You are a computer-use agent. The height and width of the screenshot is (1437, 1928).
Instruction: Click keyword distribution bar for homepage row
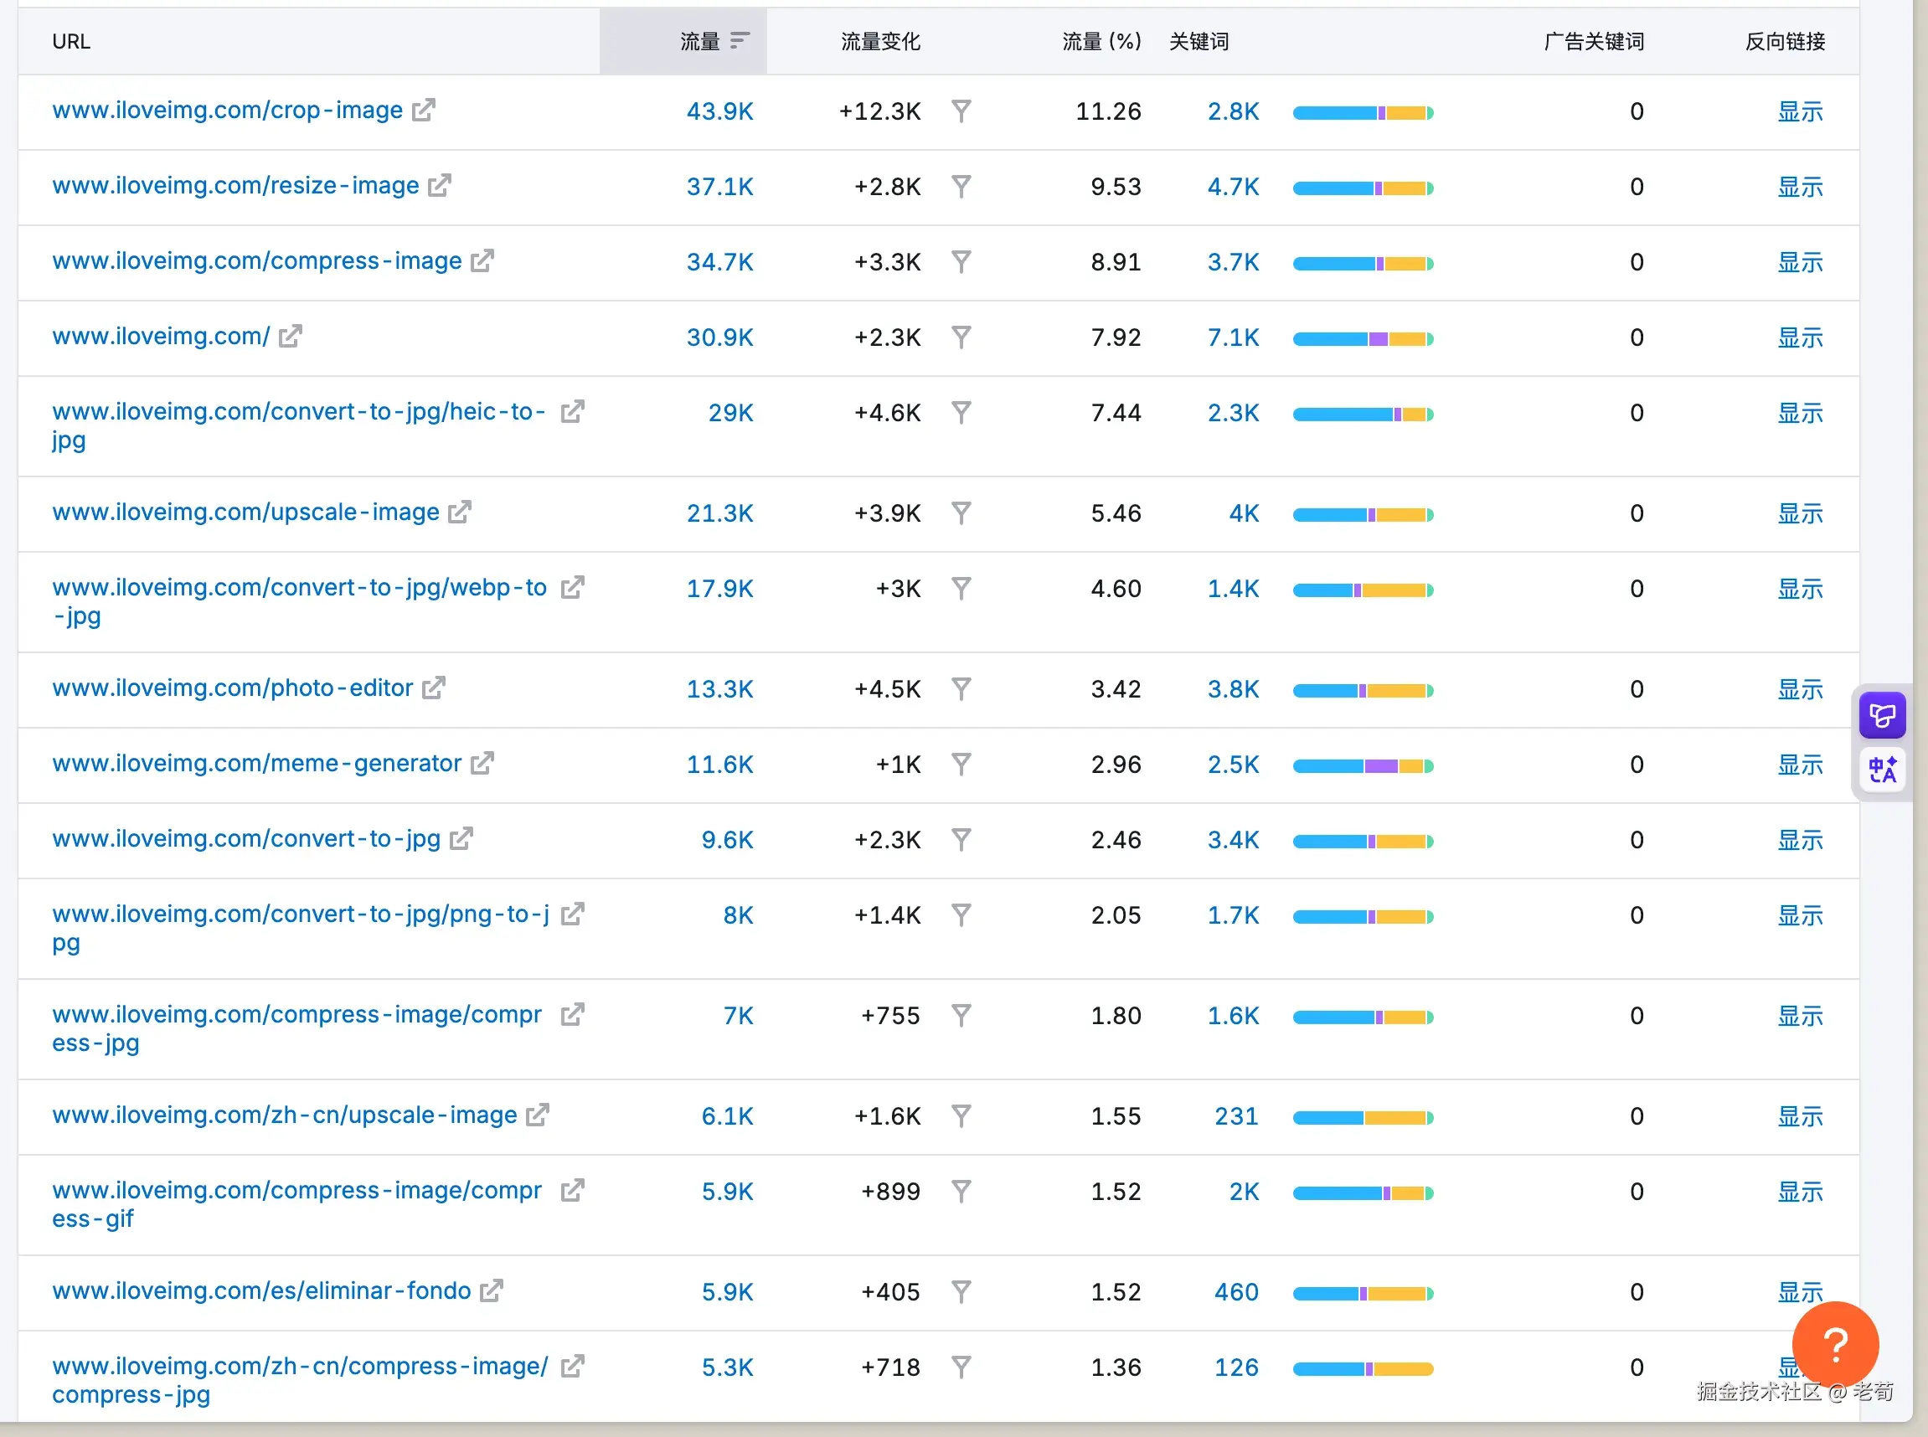click(1363, 338)
